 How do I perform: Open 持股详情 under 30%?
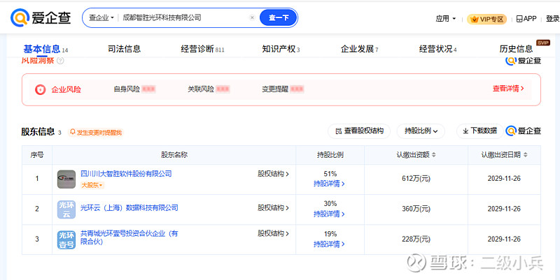(x=329, y=214)
